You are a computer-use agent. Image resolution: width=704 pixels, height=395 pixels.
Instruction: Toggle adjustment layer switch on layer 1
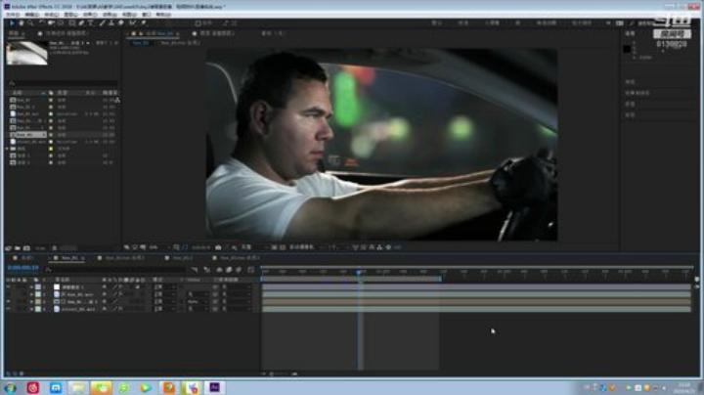pyautogui.click(x=138, y=286)
